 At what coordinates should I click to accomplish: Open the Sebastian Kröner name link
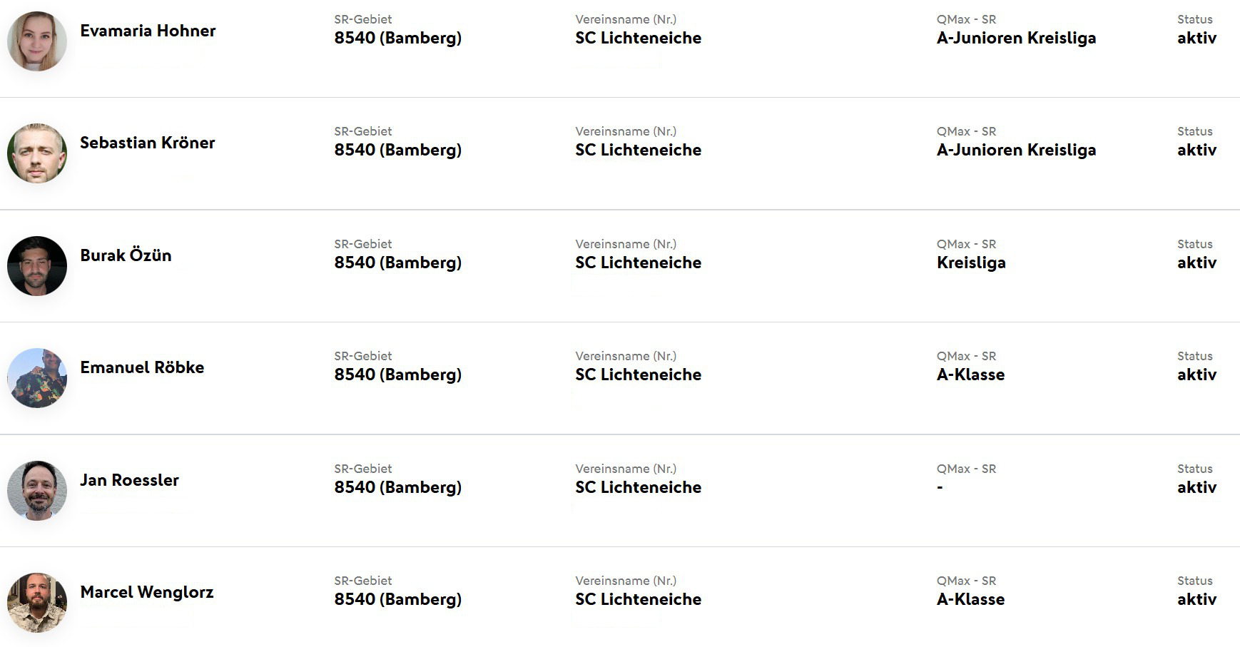[147, 143]
